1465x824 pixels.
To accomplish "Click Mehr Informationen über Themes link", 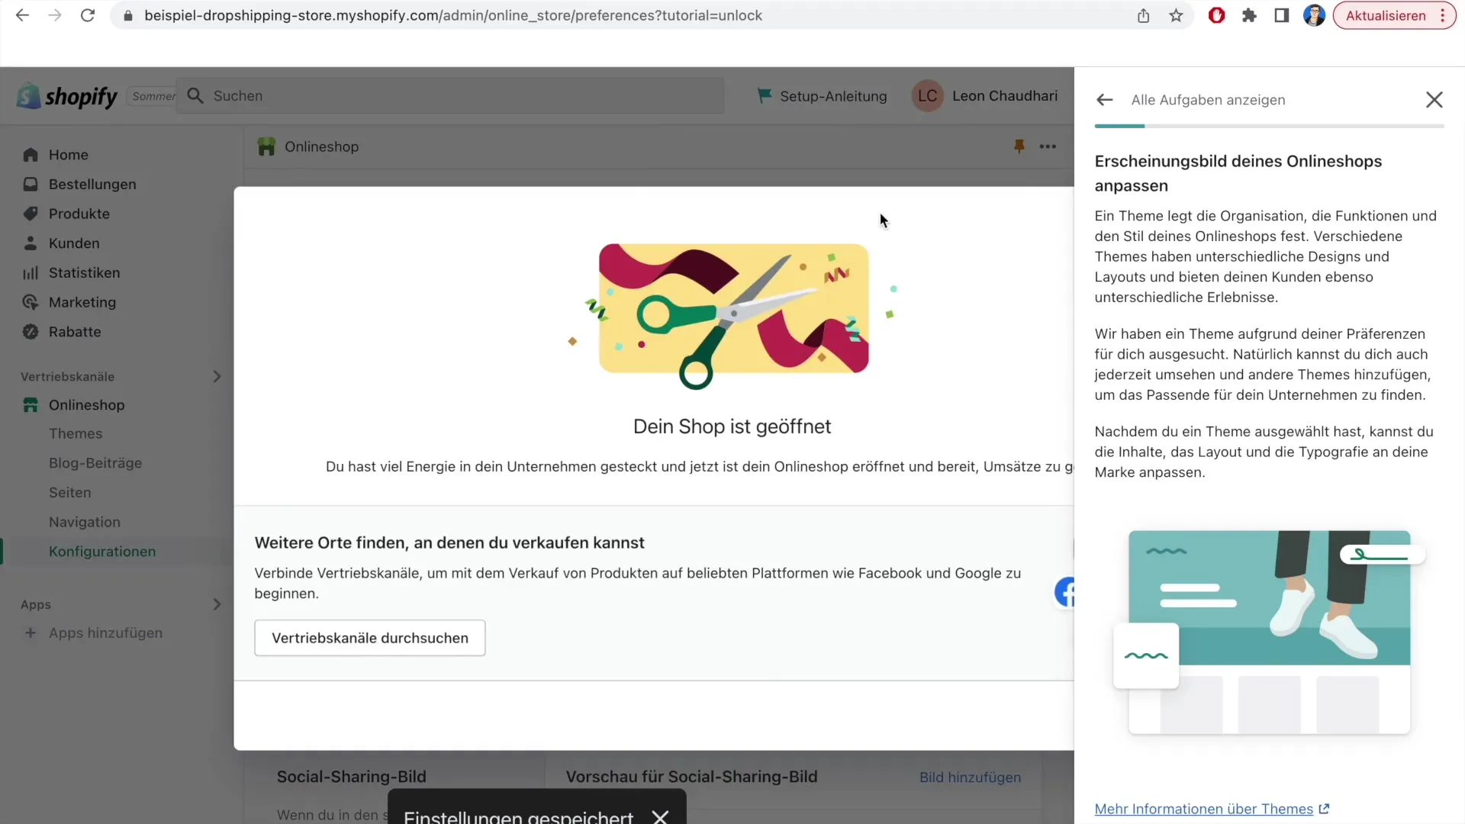I will [x=1203, y=809].
